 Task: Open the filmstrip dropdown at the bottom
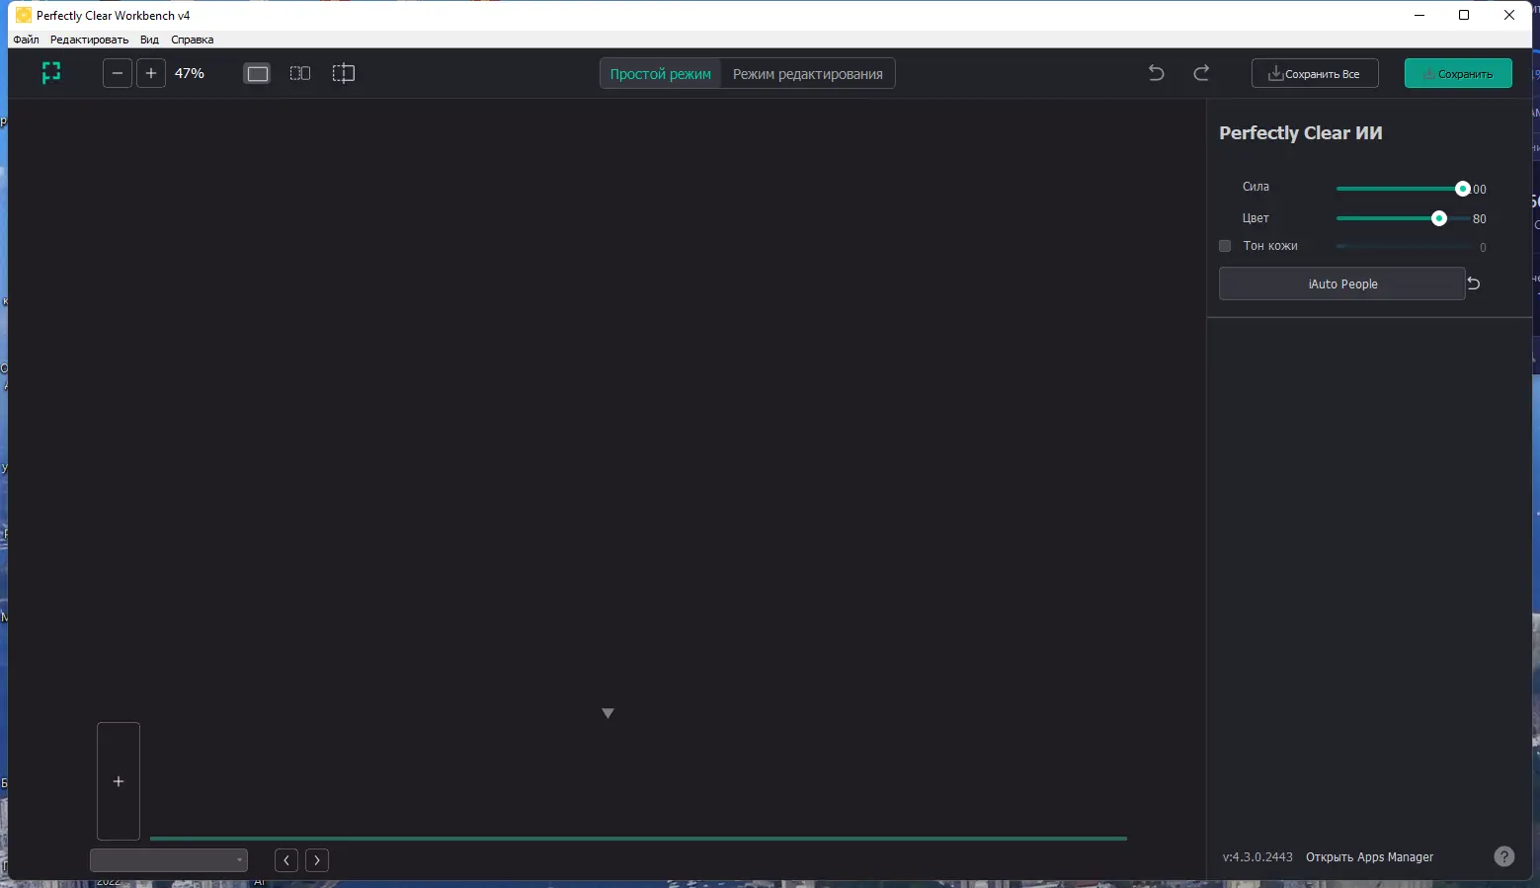(x=169, y=860)
